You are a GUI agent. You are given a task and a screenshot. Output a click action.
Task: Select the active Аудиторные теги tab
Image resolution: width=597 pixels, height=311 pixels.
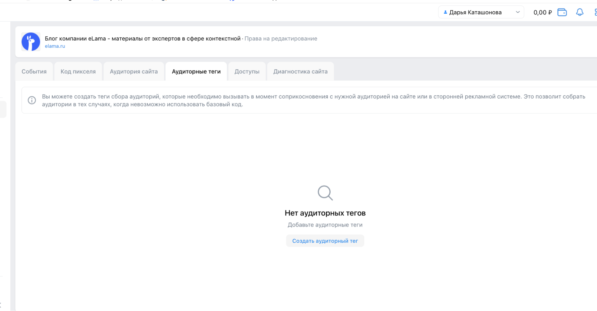tap(196, 71)
